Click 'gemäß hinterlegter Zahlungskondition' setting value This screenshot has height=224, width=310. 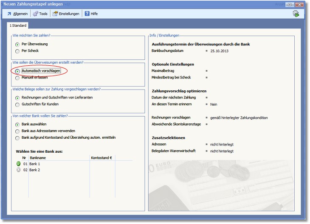(x=239, y=118)
